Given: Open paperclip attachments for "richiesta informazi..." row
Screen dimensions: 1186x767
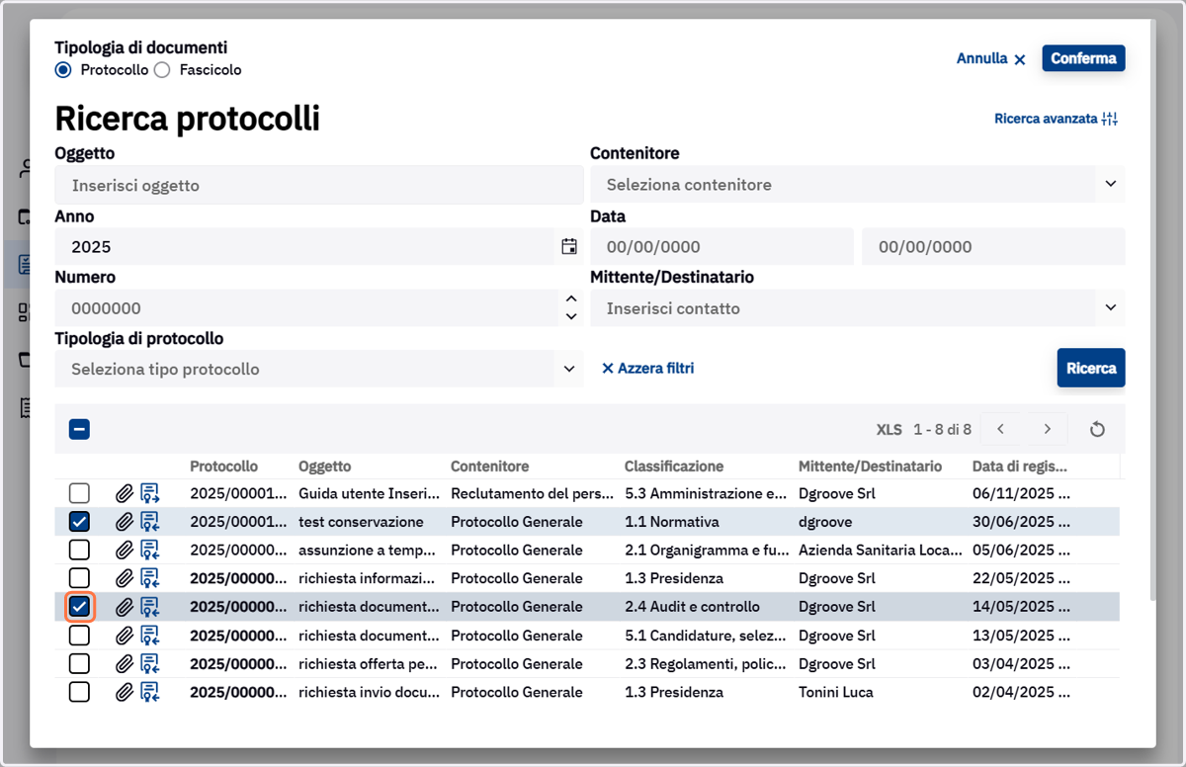Looking at the screenshot, I should pos(124,578).
